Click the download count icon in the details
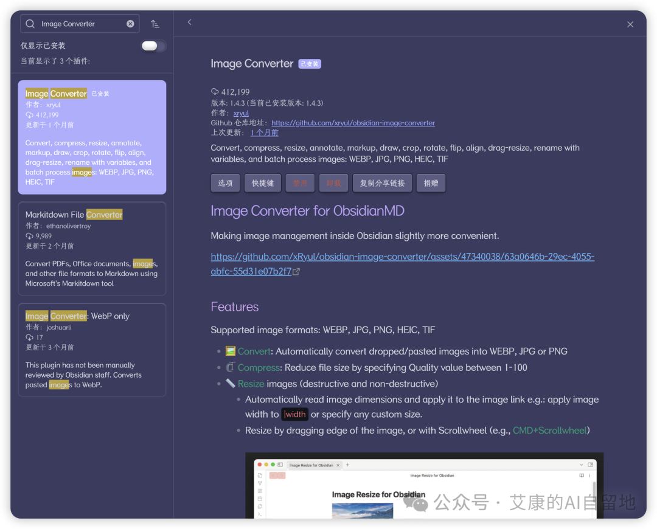Viewport: 657px width, 529px height. (215, 92)
